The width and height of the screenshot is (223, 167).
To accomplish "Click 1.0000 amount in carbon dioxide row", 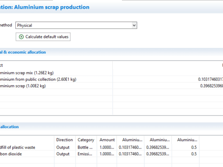I will click(107, 154).
